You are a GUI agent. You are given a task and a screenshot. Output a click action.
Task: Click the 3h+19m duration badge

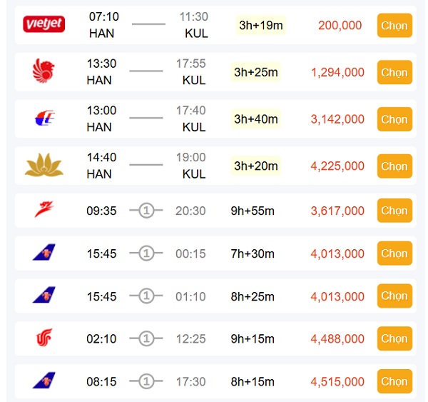point(260,25)
